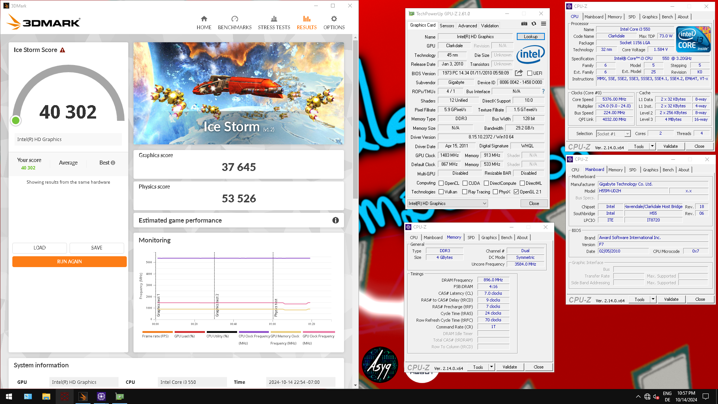This screenshot has width=718, height=404.
Task: Click the score gauge green indicator dot
Action: (x=16, y=120)
